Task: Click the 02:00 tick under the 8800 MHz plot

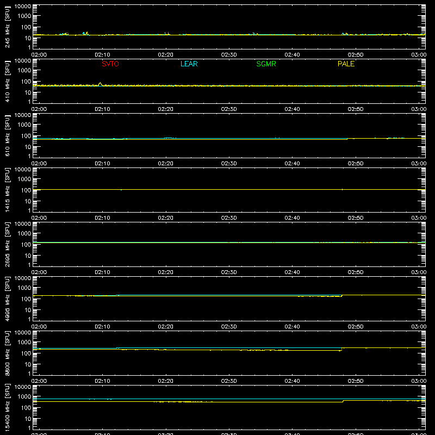Action: pyautogui.click(x=39, y=381)
